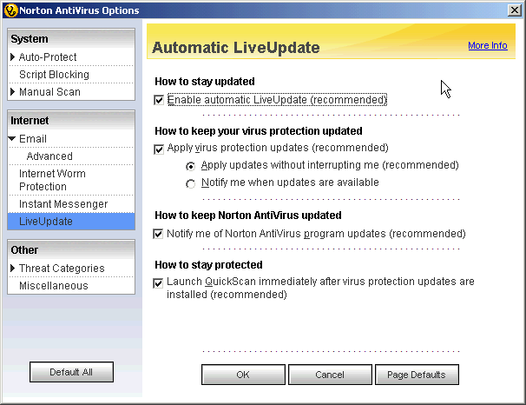Expand the Threat Categories arrow
The image size is (526, 405).
pyautogui.click(x=13, y=269)
